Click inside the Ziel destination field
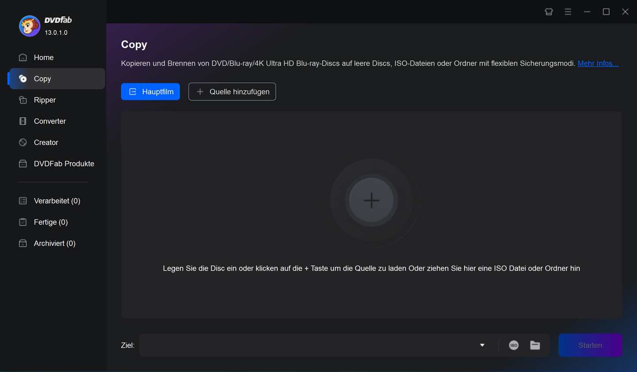This screenshot has width=637, height=372. tap(309, 345)
